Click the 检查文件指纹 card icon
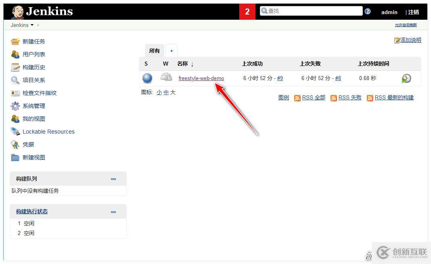Screen dimensions: 431x264 15,93
